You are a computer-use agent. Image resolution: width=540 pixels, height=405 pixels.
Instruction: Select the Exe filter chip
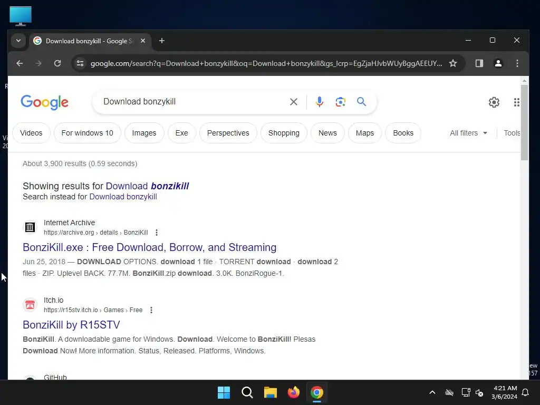coord(181,133)
